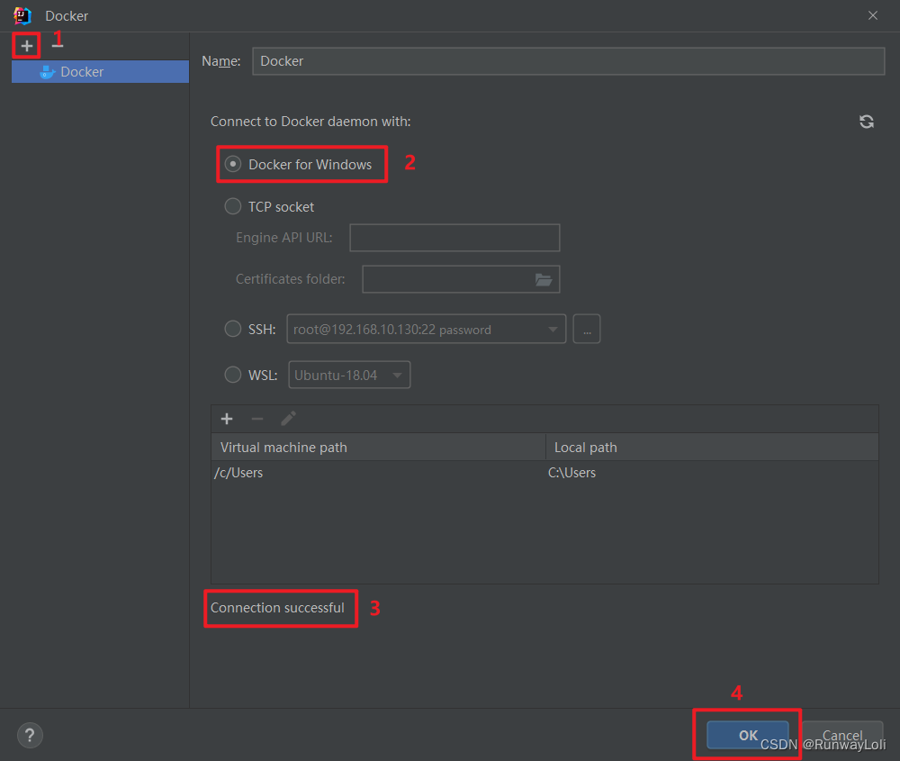Image resolution: width=900 pixels, height=761 pixels.
Task: Select the /c/Users virtual path cell
Action: pos(378,473)
